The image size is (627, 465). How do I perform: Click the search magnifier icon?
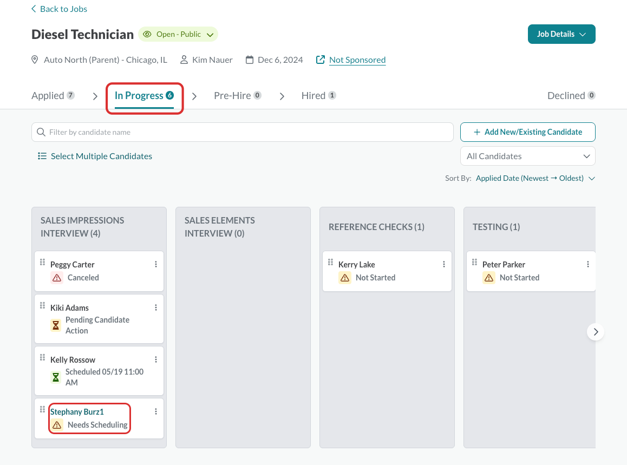coord(41,132)
